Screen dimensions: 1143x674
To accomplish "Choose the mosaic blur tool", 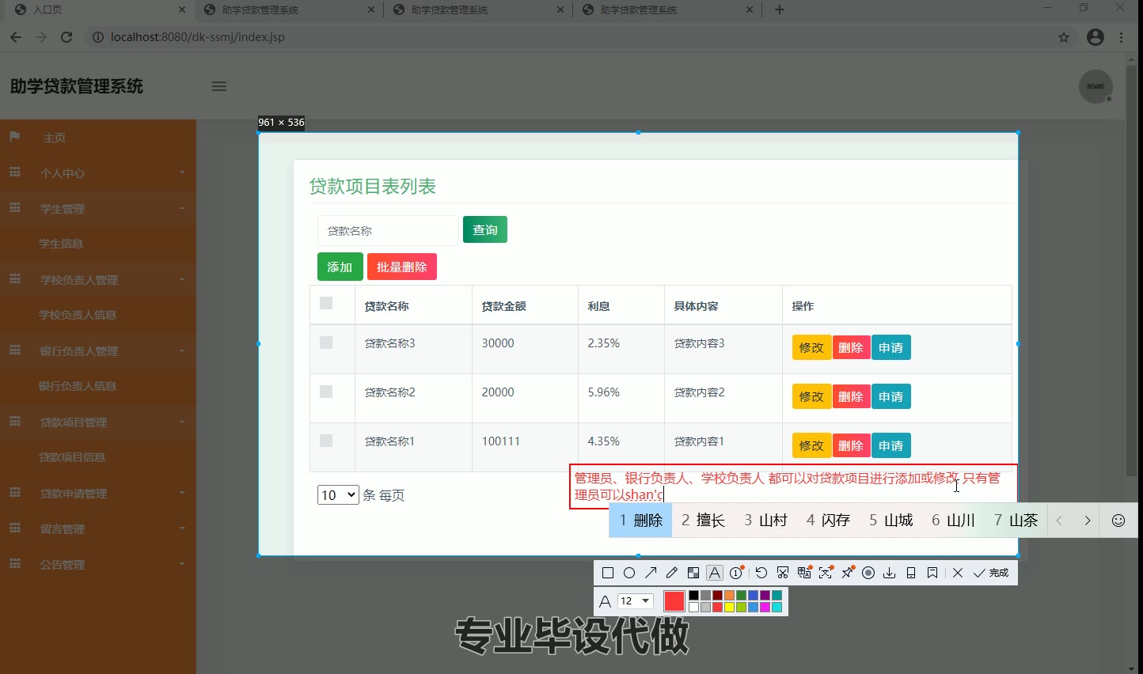I will coord(693,573).
